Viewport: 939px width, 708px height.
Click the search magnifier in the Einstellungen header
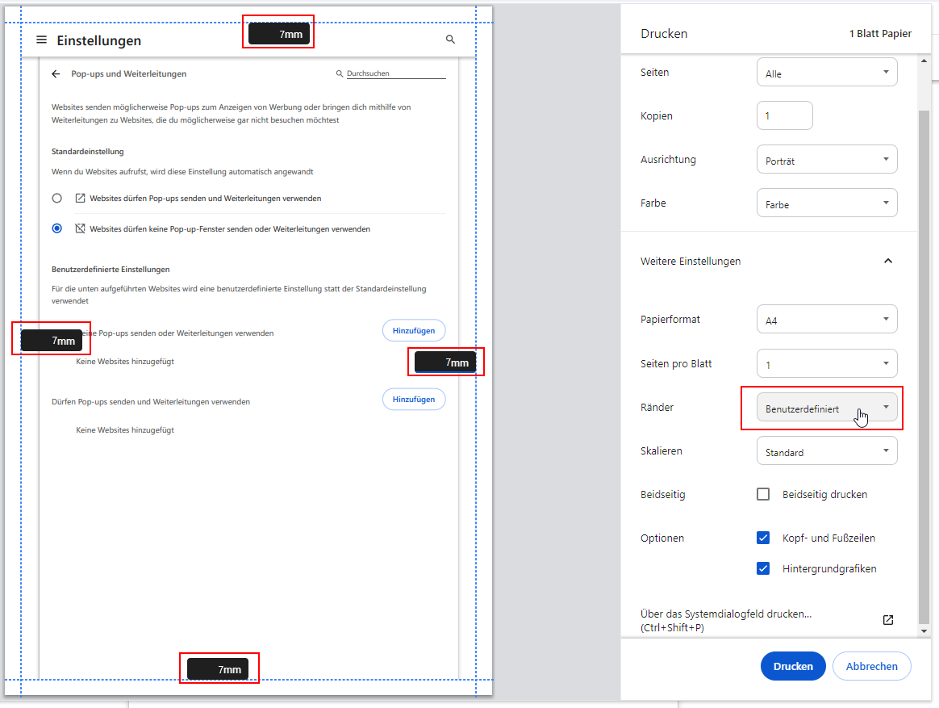pos(450,40)
